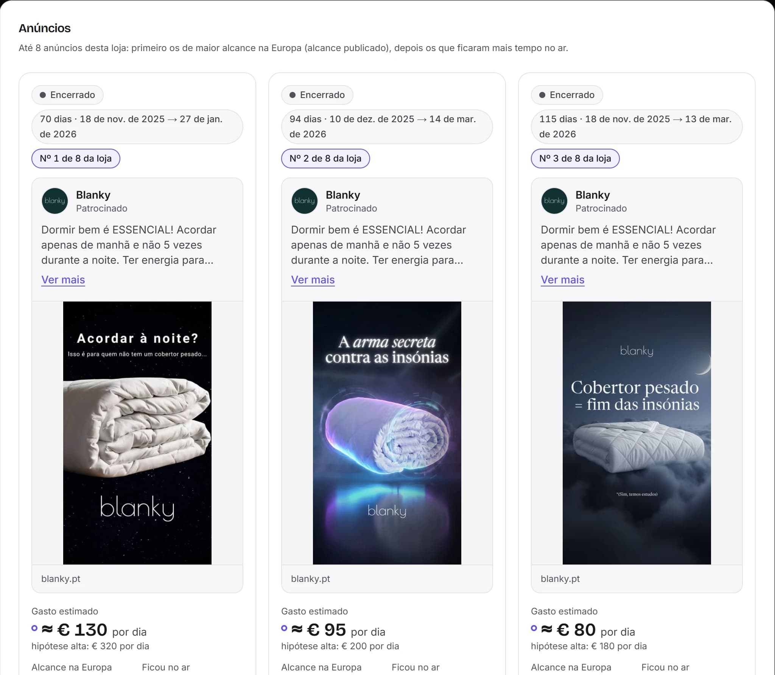
Task: Click the 94 dias date range pill
Action: pyautogui.click(x=387, y=127)
